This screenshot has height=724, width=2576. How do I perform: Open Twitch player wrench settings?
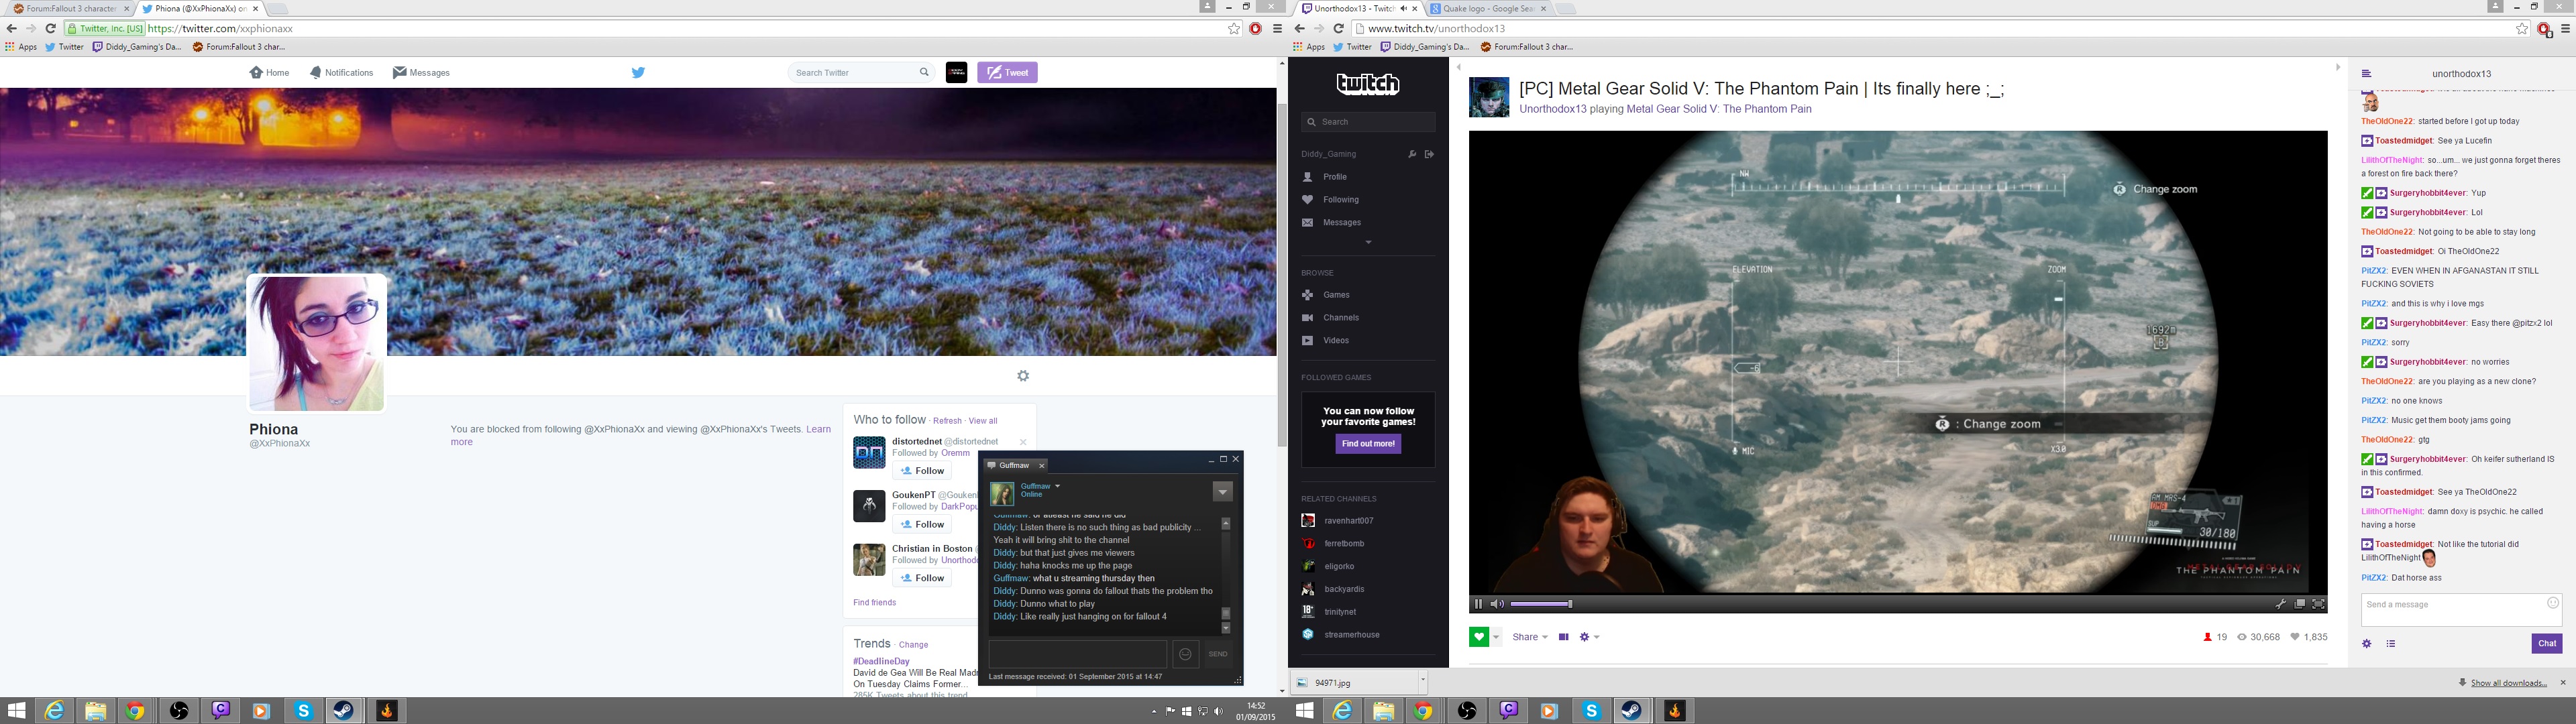[2281, 604]
